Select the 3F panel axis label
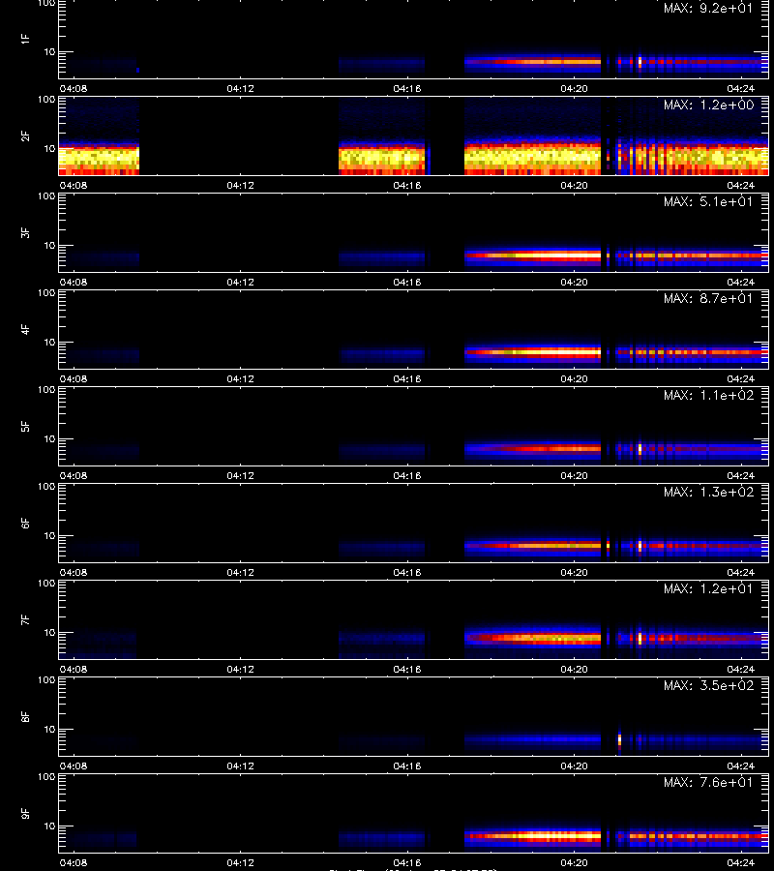The image size is (774, 871). point(25,232)
